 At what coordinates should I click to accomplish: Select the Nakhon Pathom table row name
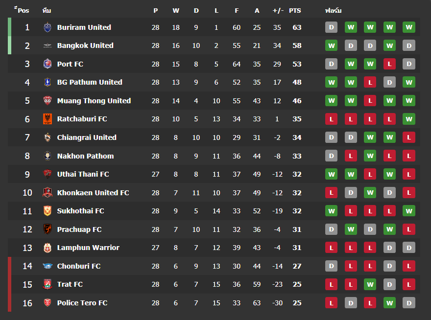pyautogui.click(x=85, y=156)
